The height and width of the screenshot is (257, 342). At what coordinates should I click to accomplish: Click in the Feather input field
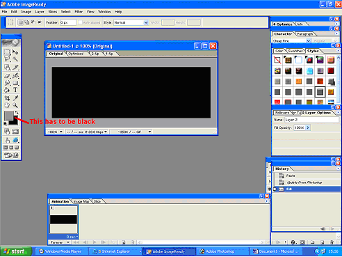point(68,22)
